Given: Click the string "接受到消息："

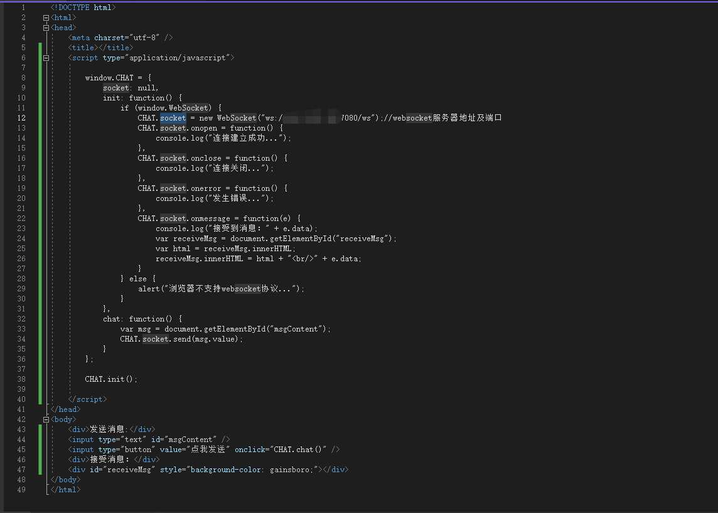Looking at the screenshot, I should (238, 229).
